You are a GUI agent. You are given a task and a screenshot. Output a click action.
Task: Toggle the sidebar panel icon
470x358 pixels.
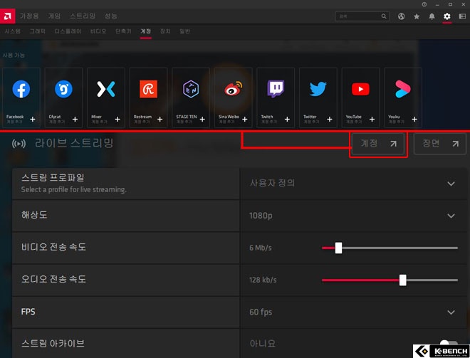point(462,16)
